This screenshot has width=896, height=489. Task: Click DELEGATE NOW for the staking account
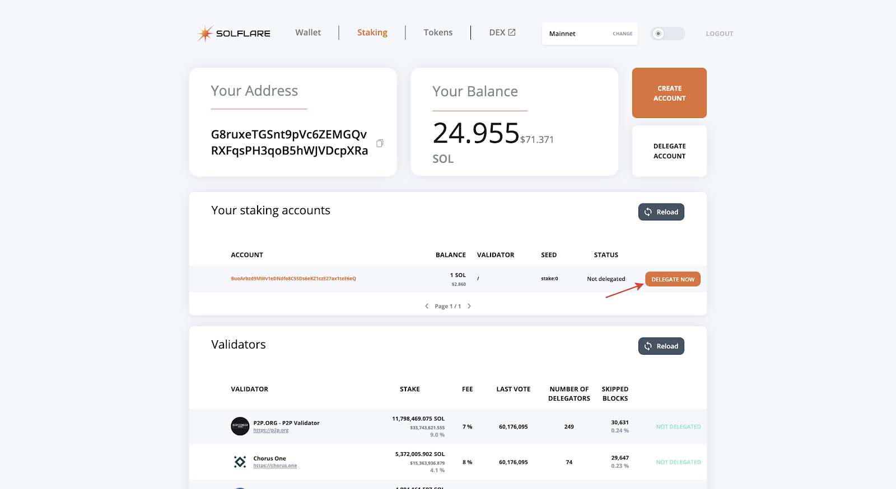click(x=673, y=279)
